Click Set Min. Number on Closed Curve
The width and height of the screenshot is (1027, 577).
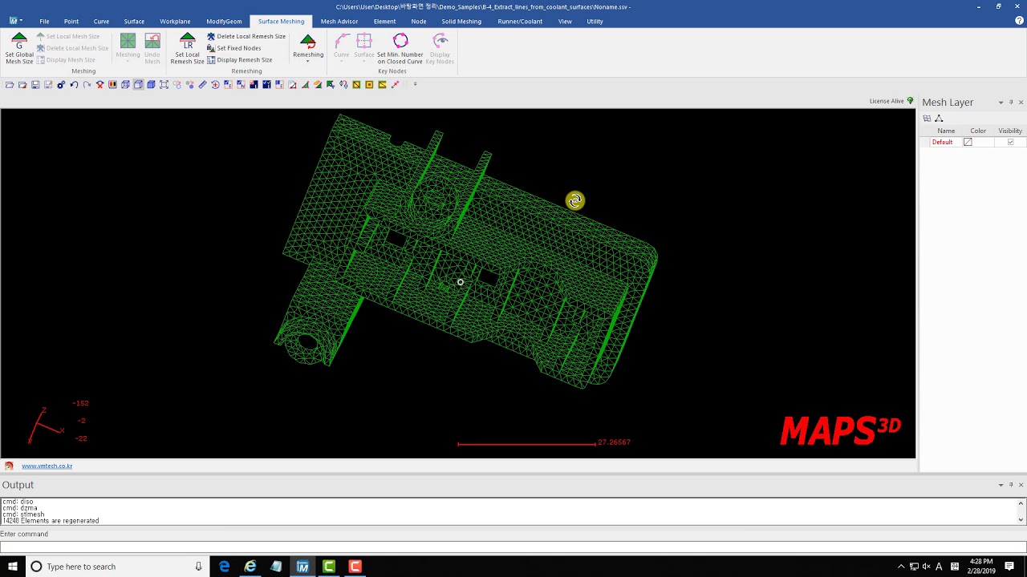[x=400, y=48]
